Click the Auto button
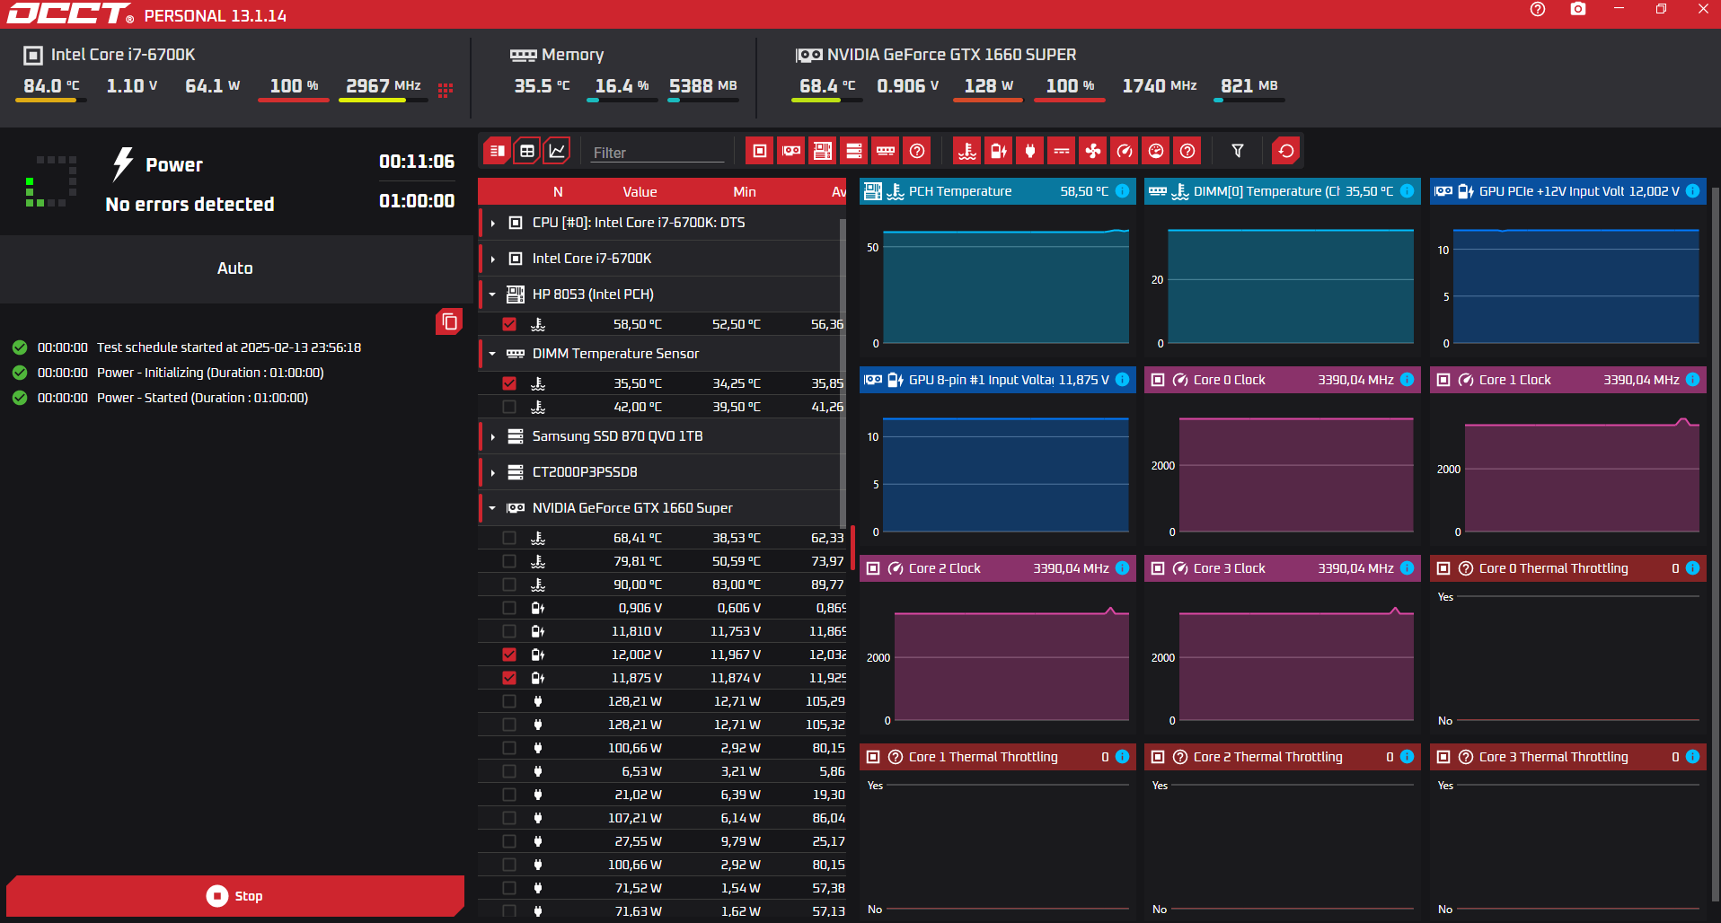Screen dimensions: 1721x923 tap(235, 268)
